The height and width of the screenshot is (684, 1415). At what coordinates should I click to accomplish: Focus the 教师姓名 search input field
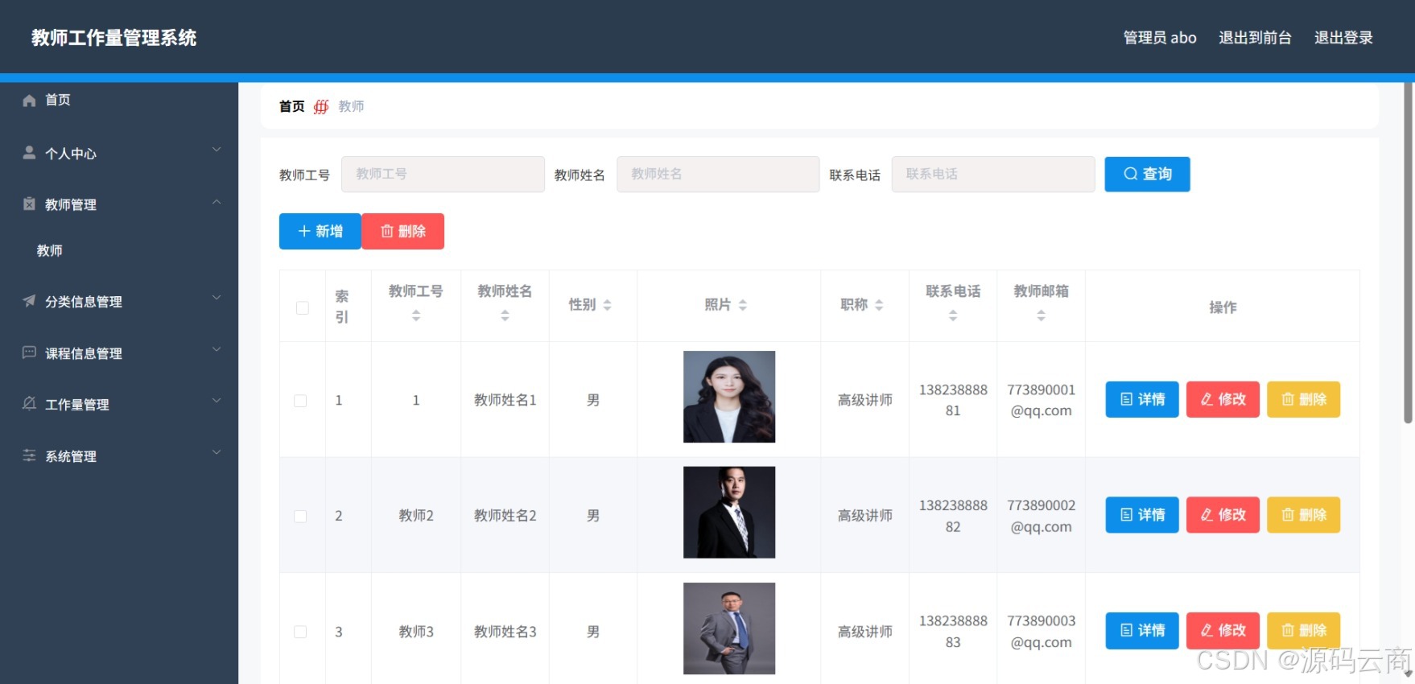point(718,174)
